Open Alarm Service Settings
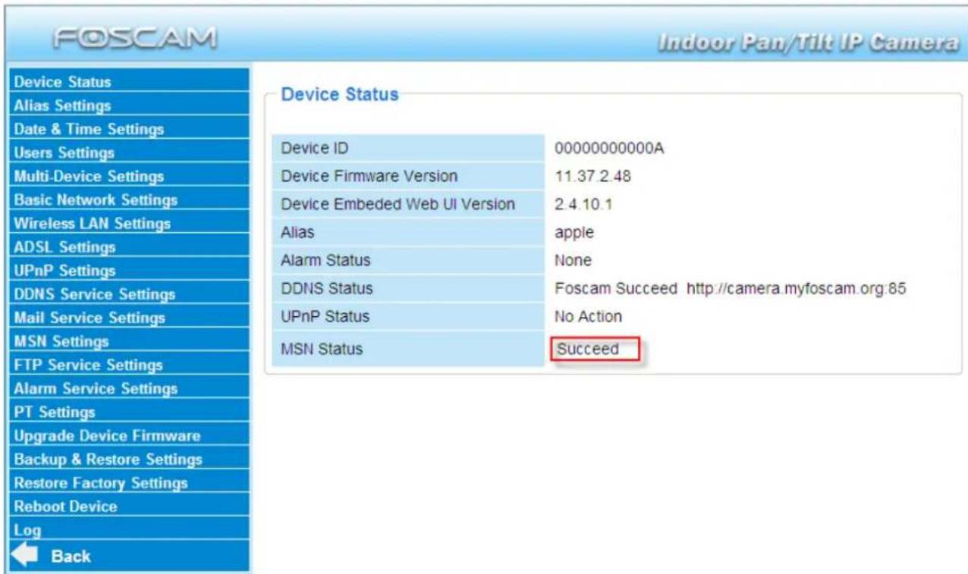 pos(96,389)
